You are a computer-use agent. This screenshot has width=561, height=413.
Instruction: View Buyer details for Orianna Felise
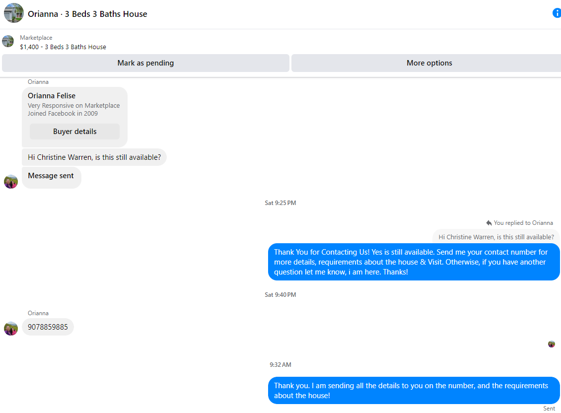(x=75, y=132)
